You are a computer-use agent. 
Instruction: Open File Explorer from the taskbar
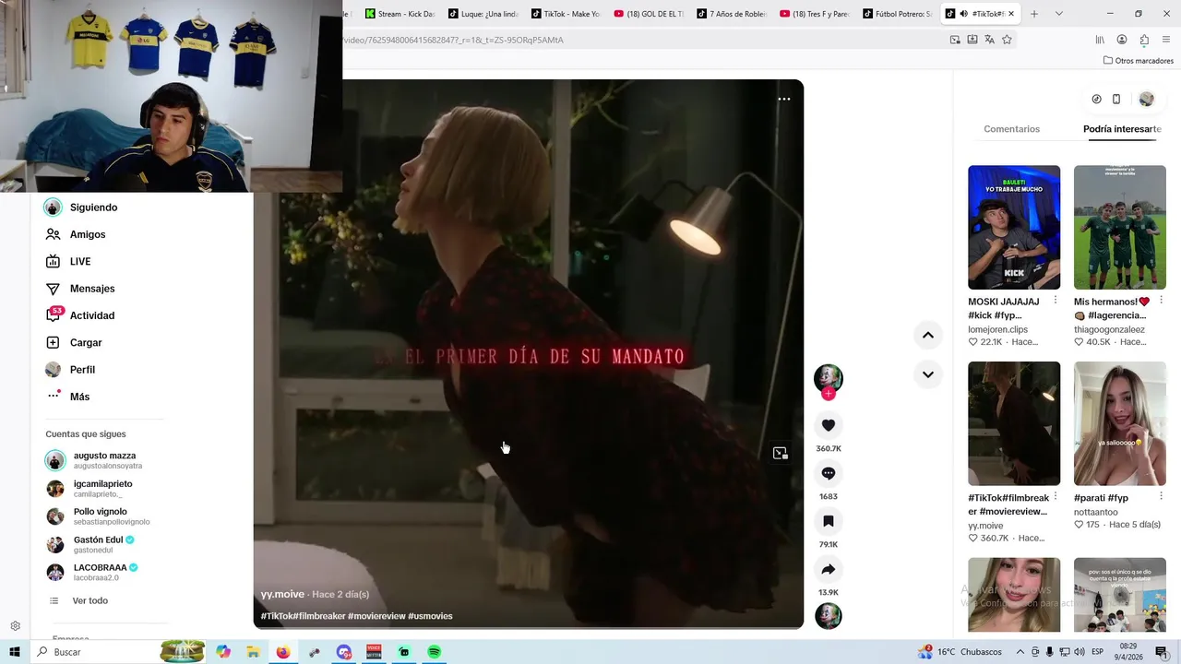coord(253,652)
